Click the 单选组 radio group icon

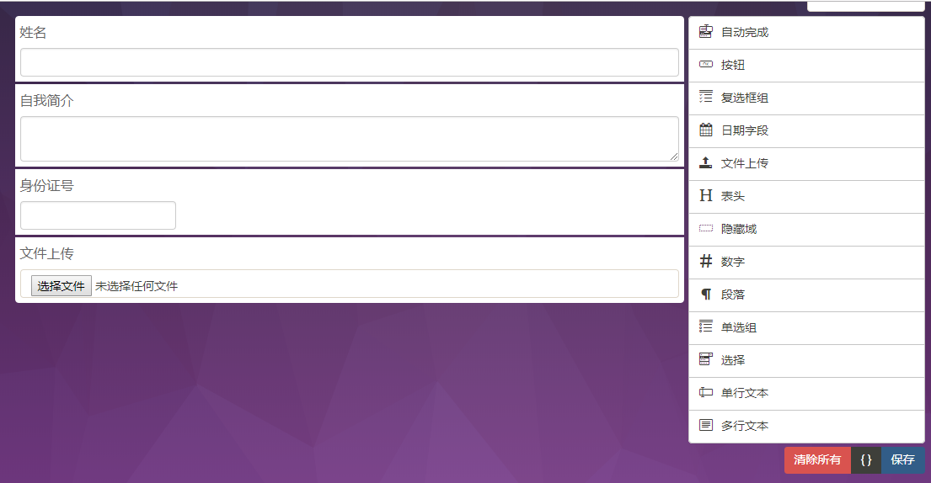click(x=705, y=327)
